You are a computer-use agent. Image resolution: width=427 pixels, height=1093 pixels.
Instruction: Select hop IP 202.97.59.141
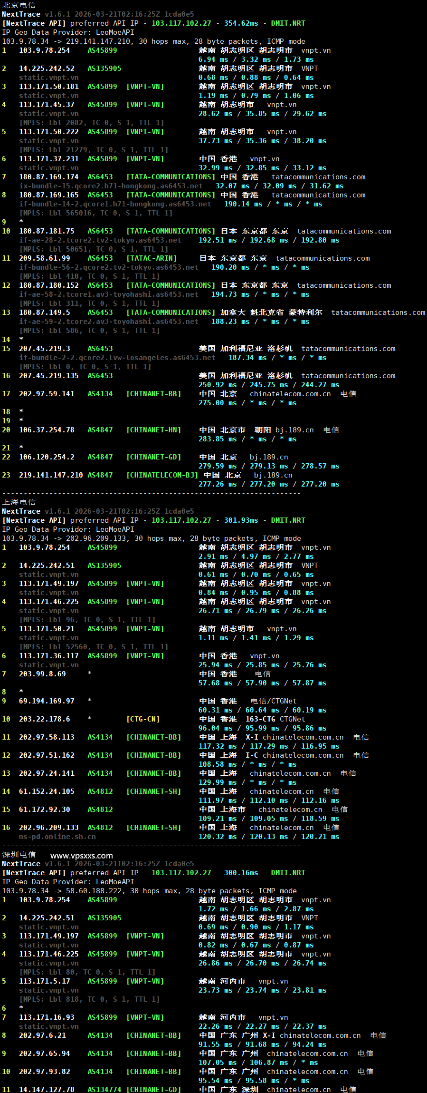coord(47,394)
